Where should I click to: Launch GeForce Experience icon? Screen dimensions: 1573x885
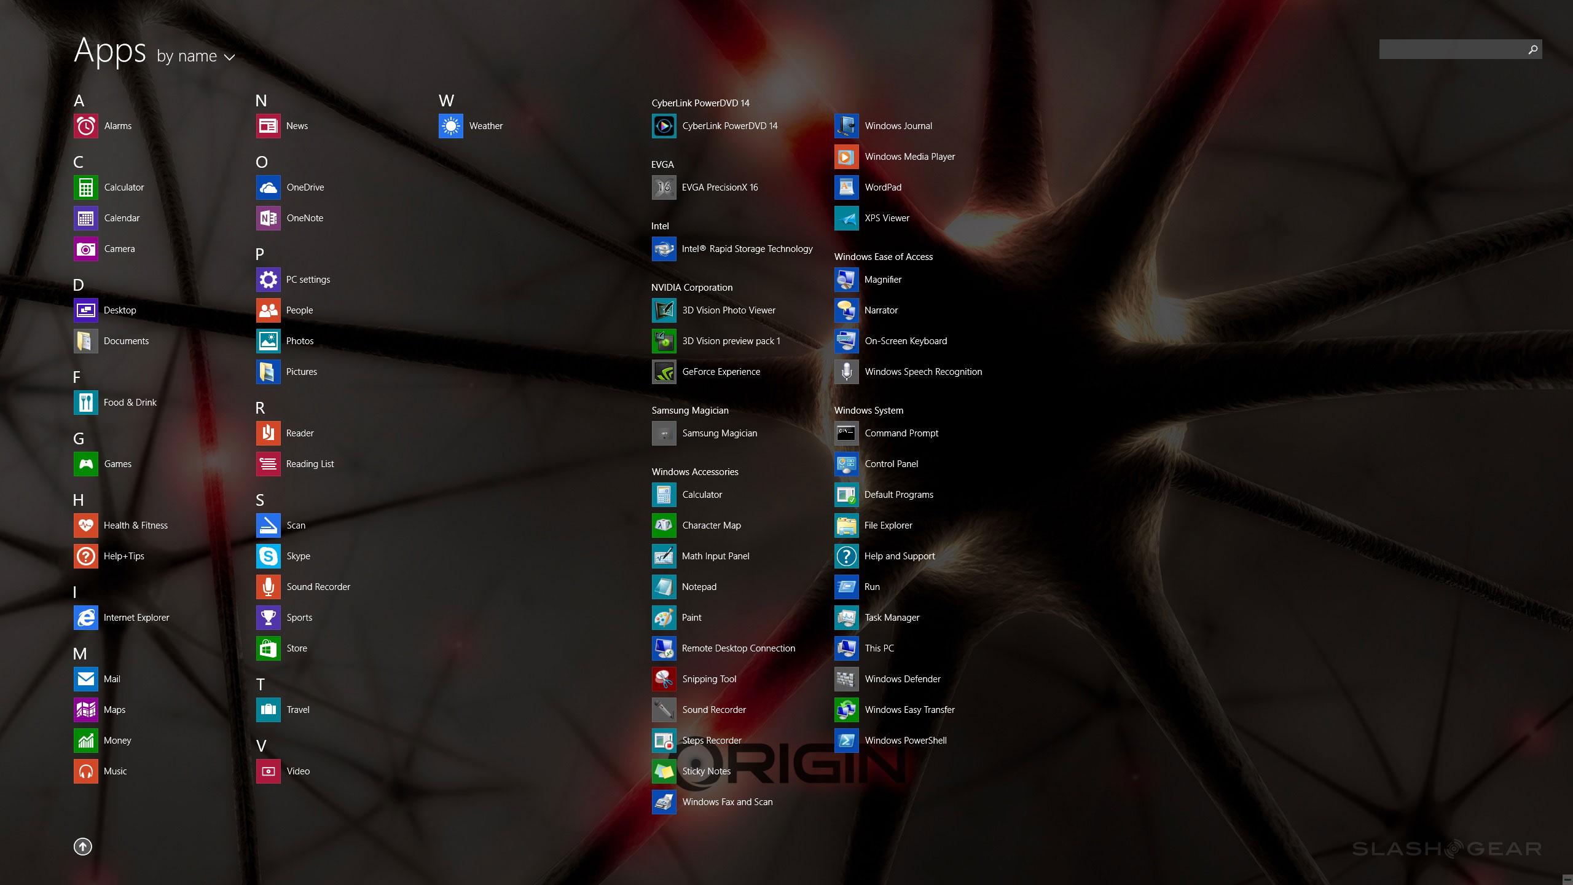[x=664, y=372]
